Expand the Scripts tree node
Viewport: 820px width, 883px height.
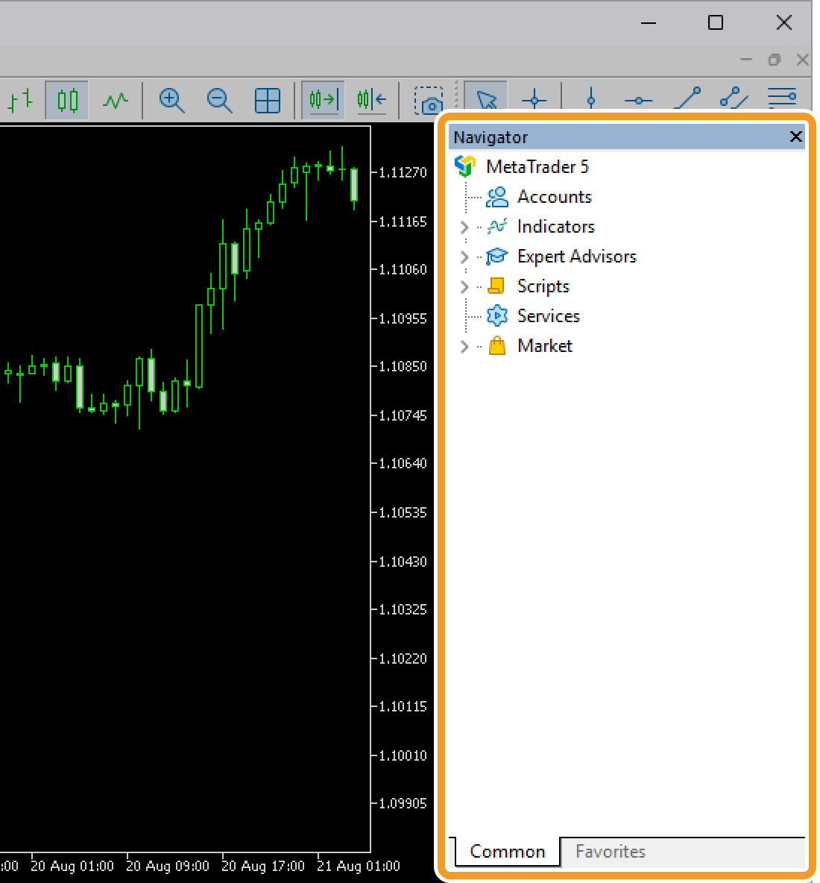point(464,286)
